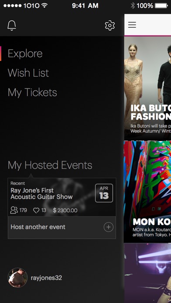The image size is (171, 303).
Task: Go to My Tickets
Action: [32, 92]
